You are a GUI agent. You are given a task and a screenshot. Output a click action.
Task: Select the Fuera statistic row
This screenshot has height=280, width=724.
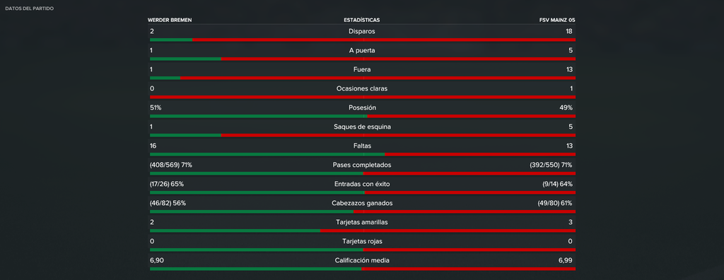pos(361,71)
